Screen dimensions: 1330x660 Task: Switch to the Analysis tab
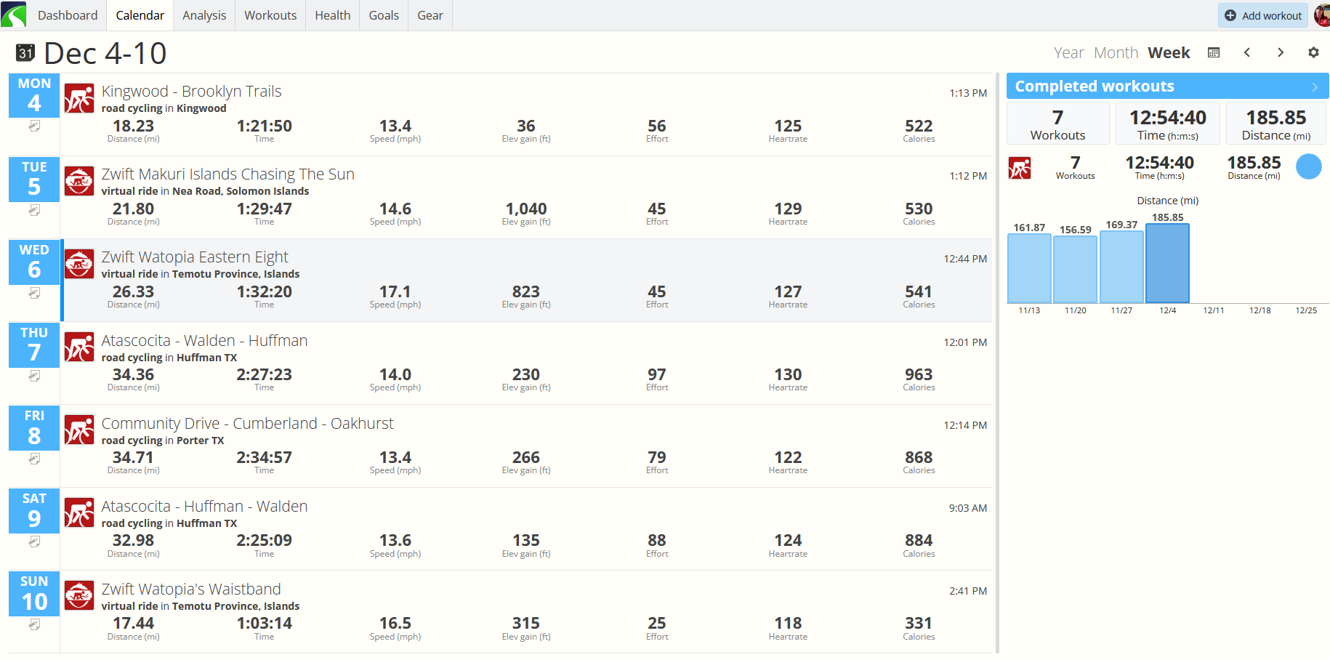click(204, 15)
